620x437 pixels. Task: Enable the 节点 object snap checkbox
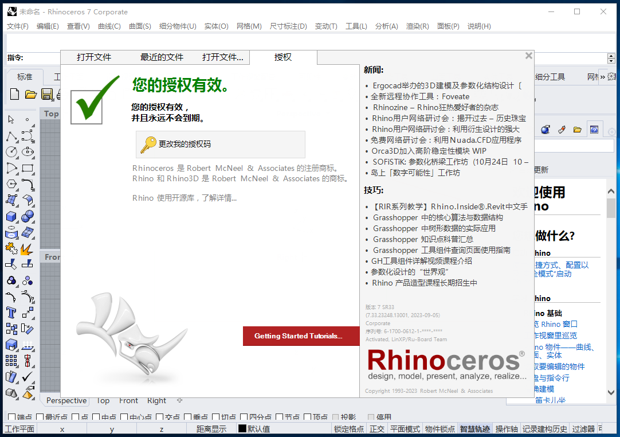click(x=280, y=417)
